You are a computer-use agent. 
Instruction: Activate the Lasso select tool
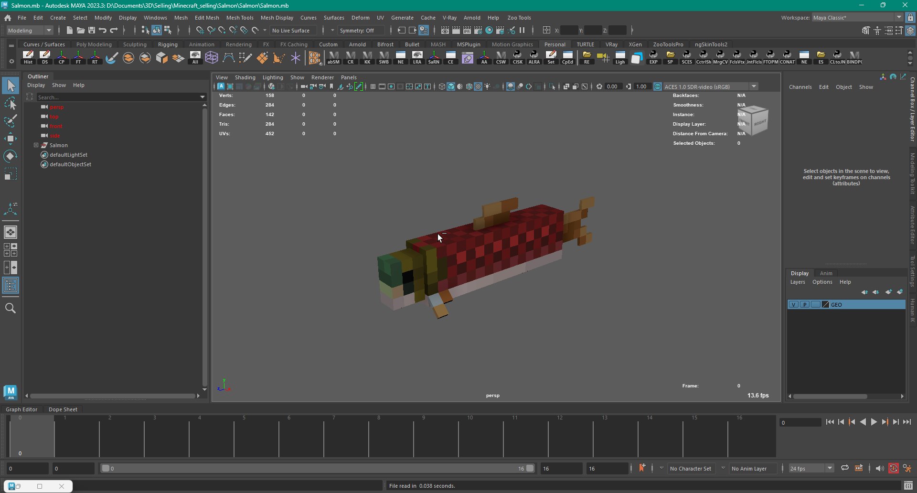click(11, 104)
